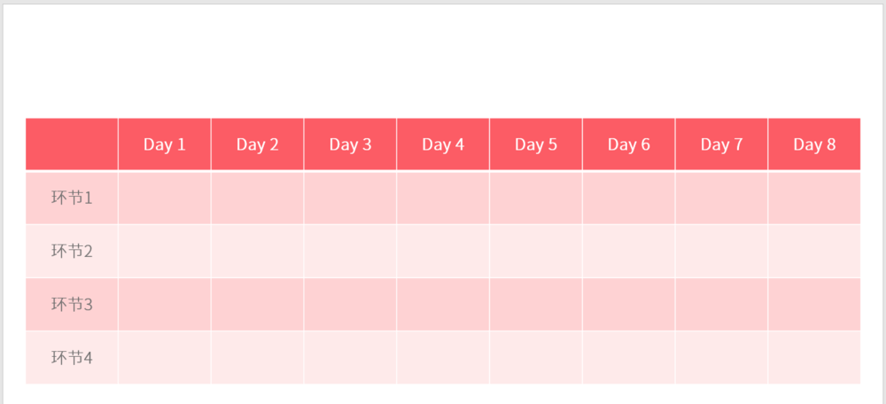Select the 环节2 cell under Day 4
The image size is (886, 404).
coord(443,251)
